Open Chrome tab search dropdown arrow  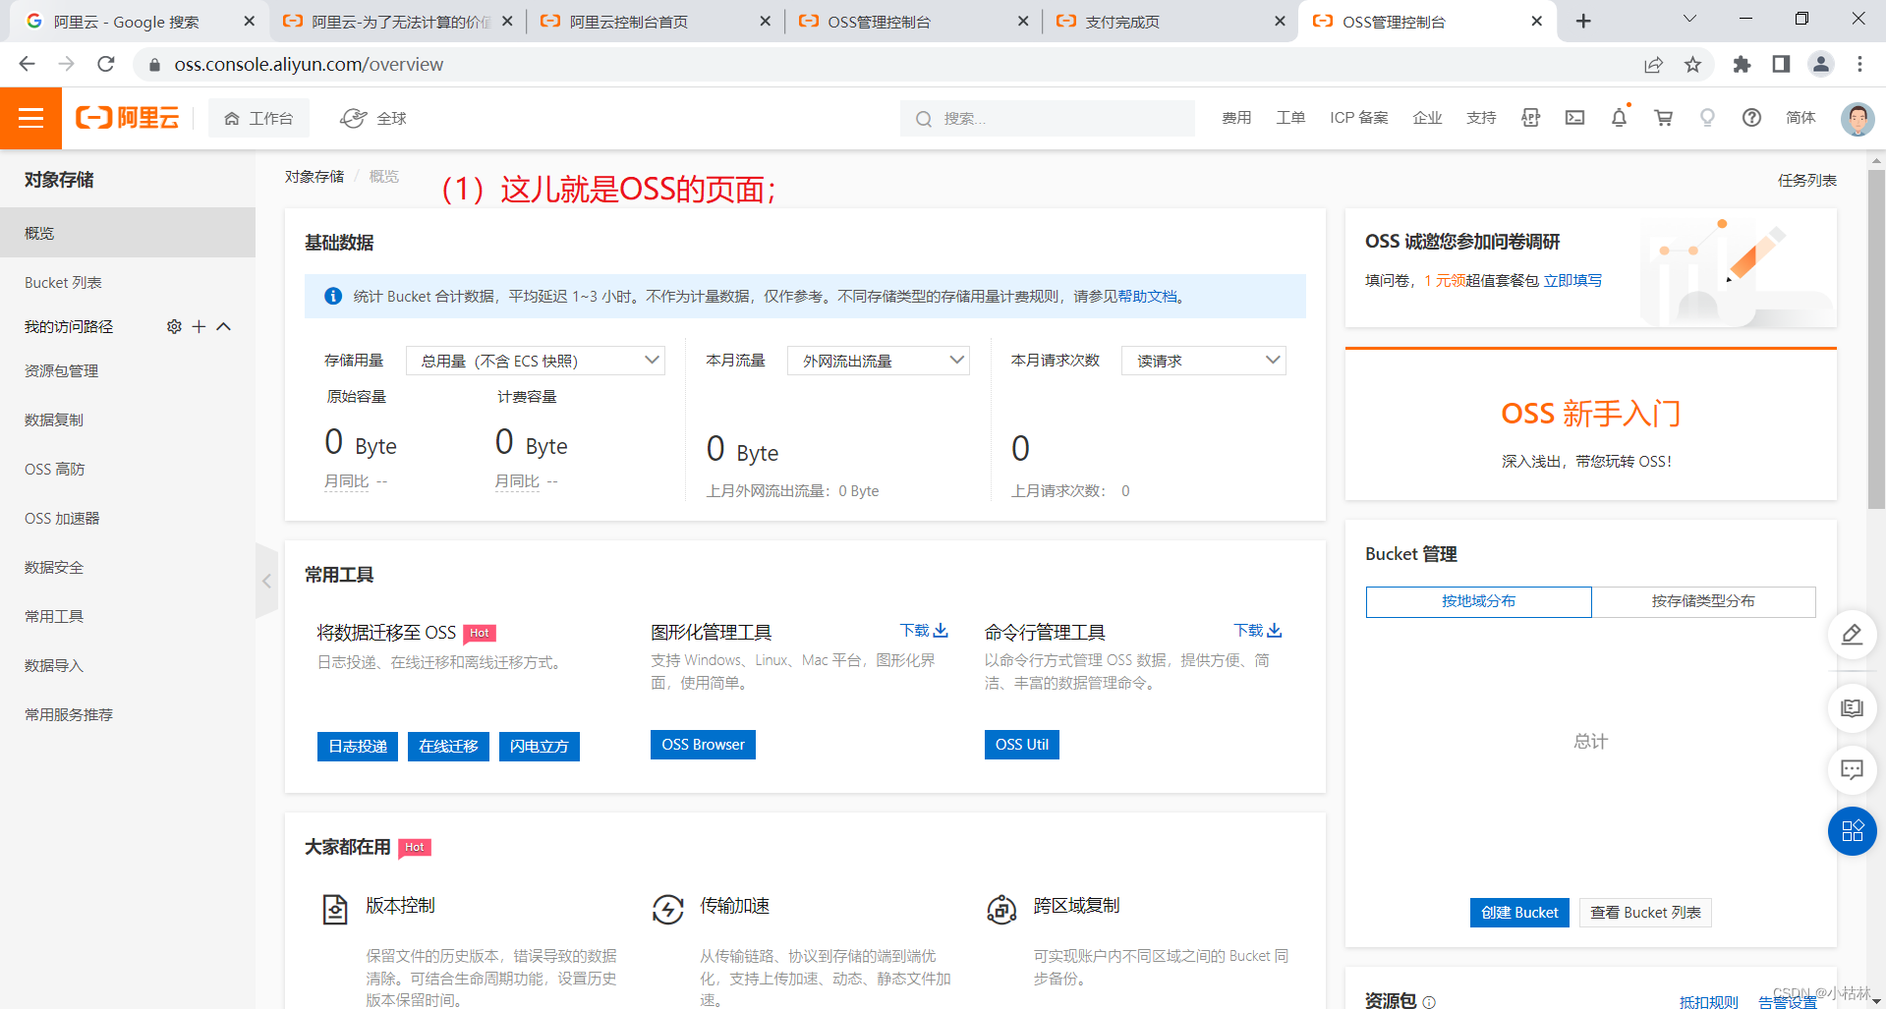click(1689, 19)
